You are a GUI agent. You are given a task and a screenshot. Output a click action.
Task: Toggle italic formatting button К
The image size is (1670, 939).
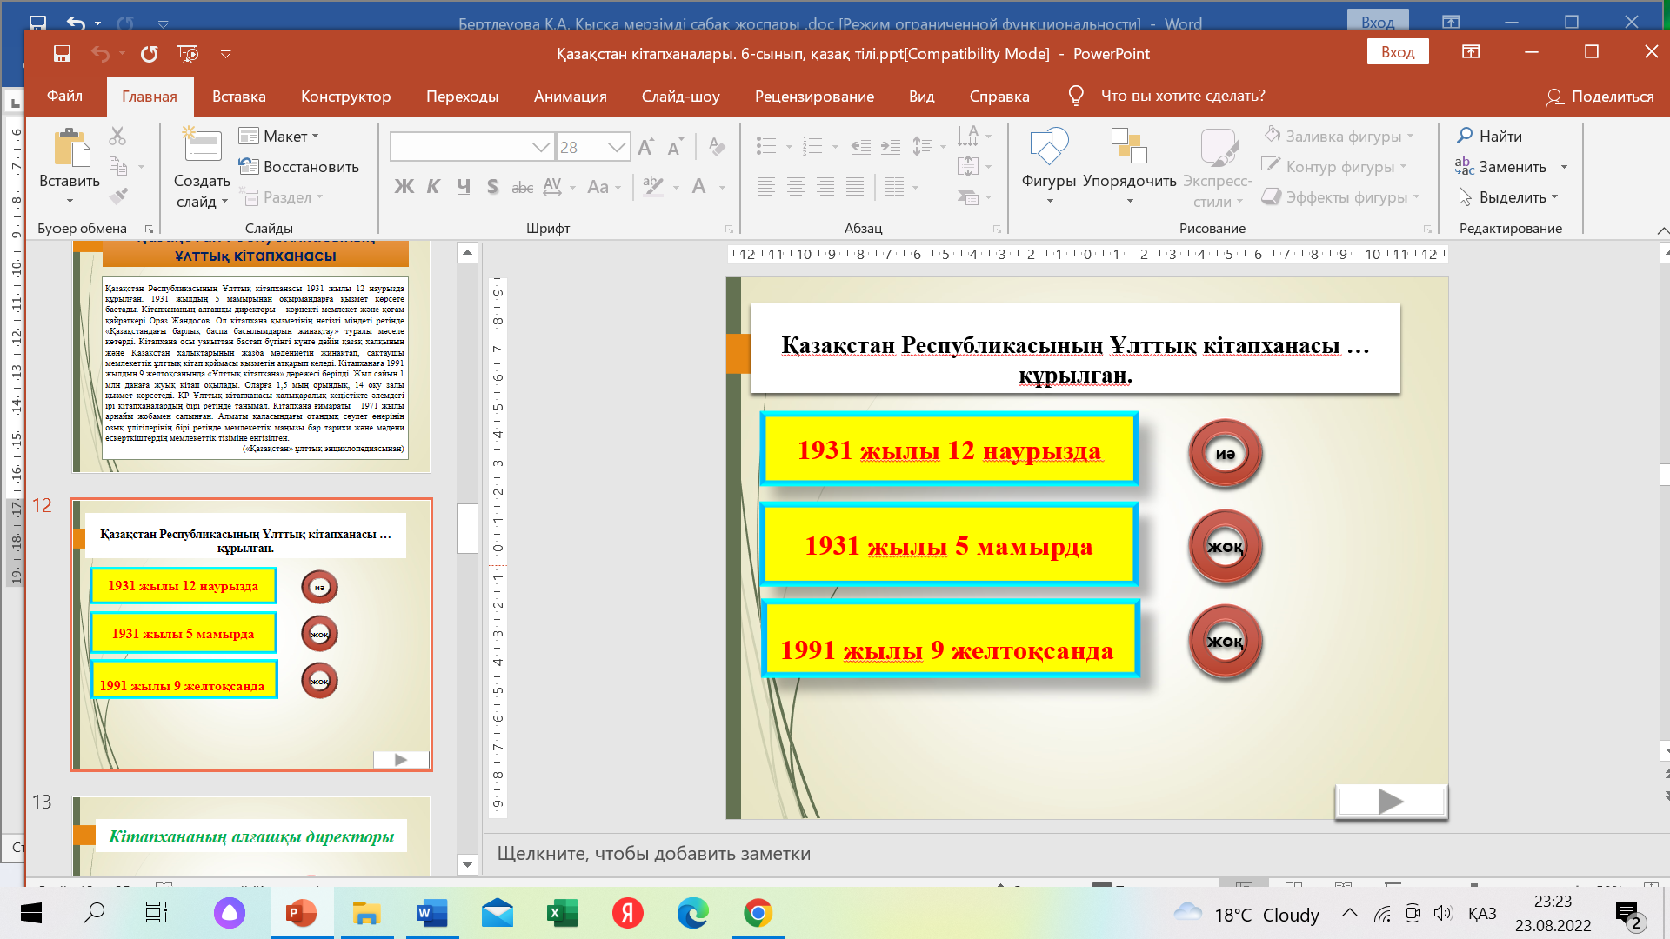click(x=433, y=186)
